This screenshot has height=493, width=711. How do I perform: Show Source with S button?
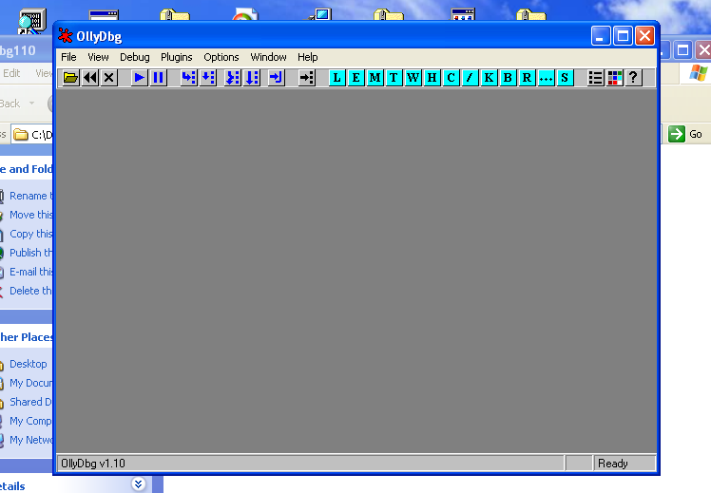pyautogui.click(x=565, y=78)
